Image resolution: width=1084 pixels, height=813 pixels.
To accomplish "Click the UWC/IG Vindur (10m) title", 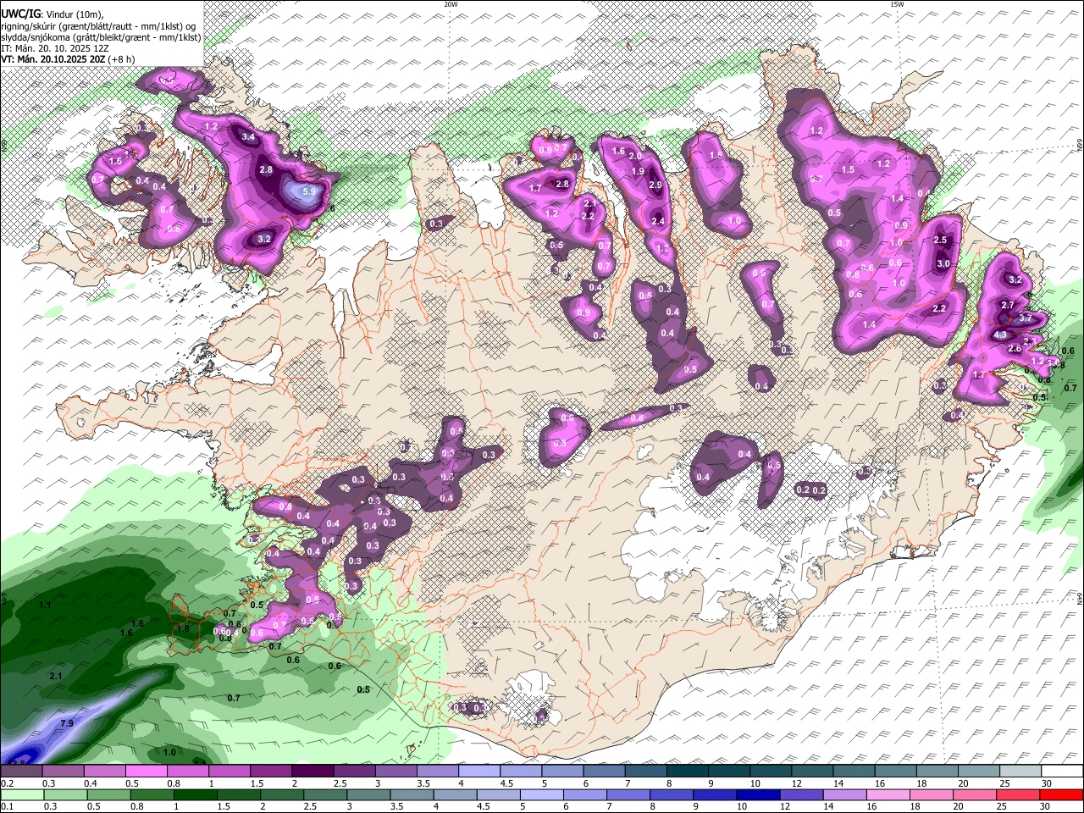I will [53, 14].
